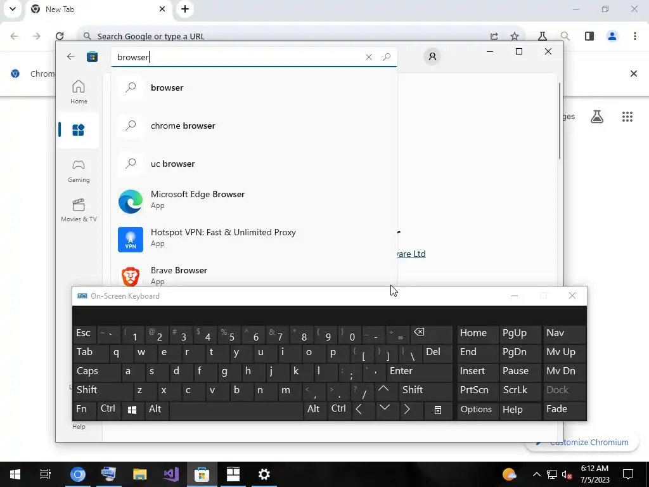Open Home in the Store sidebar
649x487 pixels.
[79, 92]
